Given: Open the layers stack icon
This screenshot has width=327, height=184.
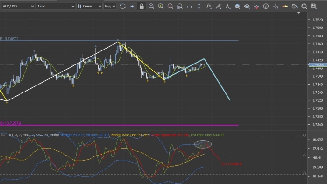Looking at the screenshot, I should pos(237,6).
